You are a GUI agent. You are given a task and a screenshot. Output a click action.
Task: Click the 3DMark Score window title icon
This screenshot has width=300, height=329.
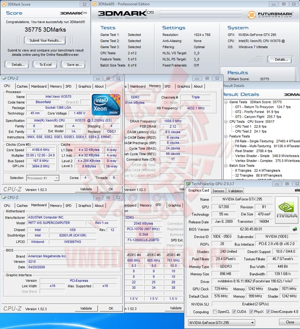[x=4, y=4]
